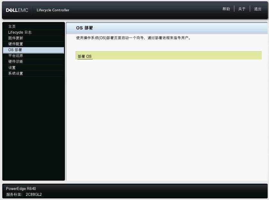Open 硬件诊断 sidebar entry
269x200 pixels.
point(16,62)
